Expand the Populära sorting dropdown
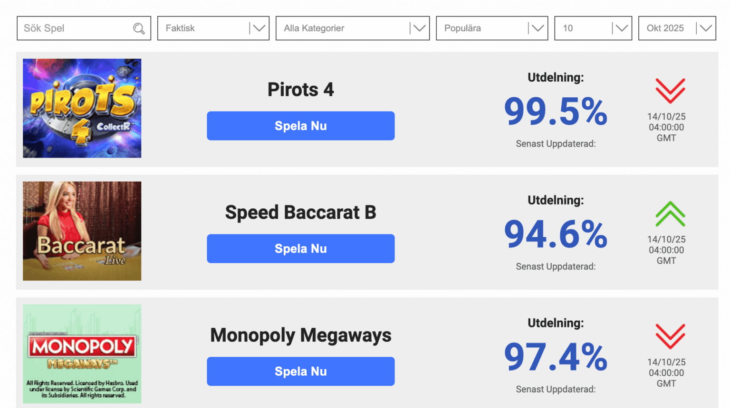The height and width of the screenshot is (408, 730). coord(491,28)
